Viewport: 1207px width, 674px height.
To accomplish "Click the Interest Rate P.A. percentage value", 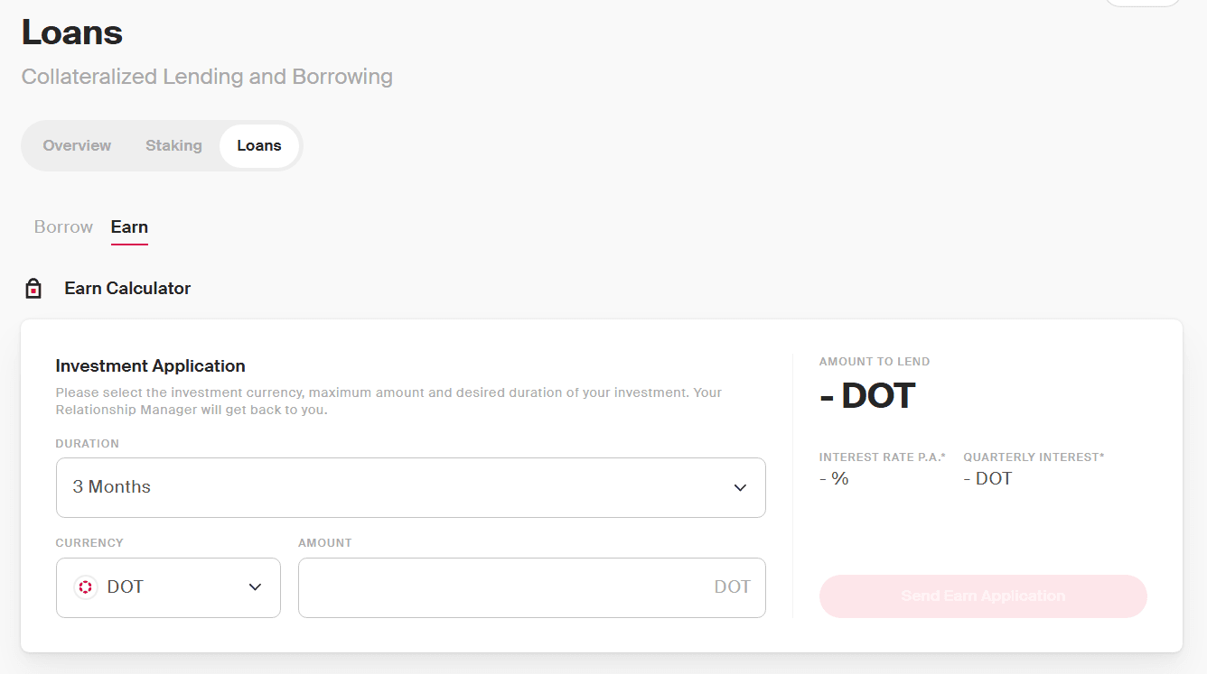I will coord(834,479).
